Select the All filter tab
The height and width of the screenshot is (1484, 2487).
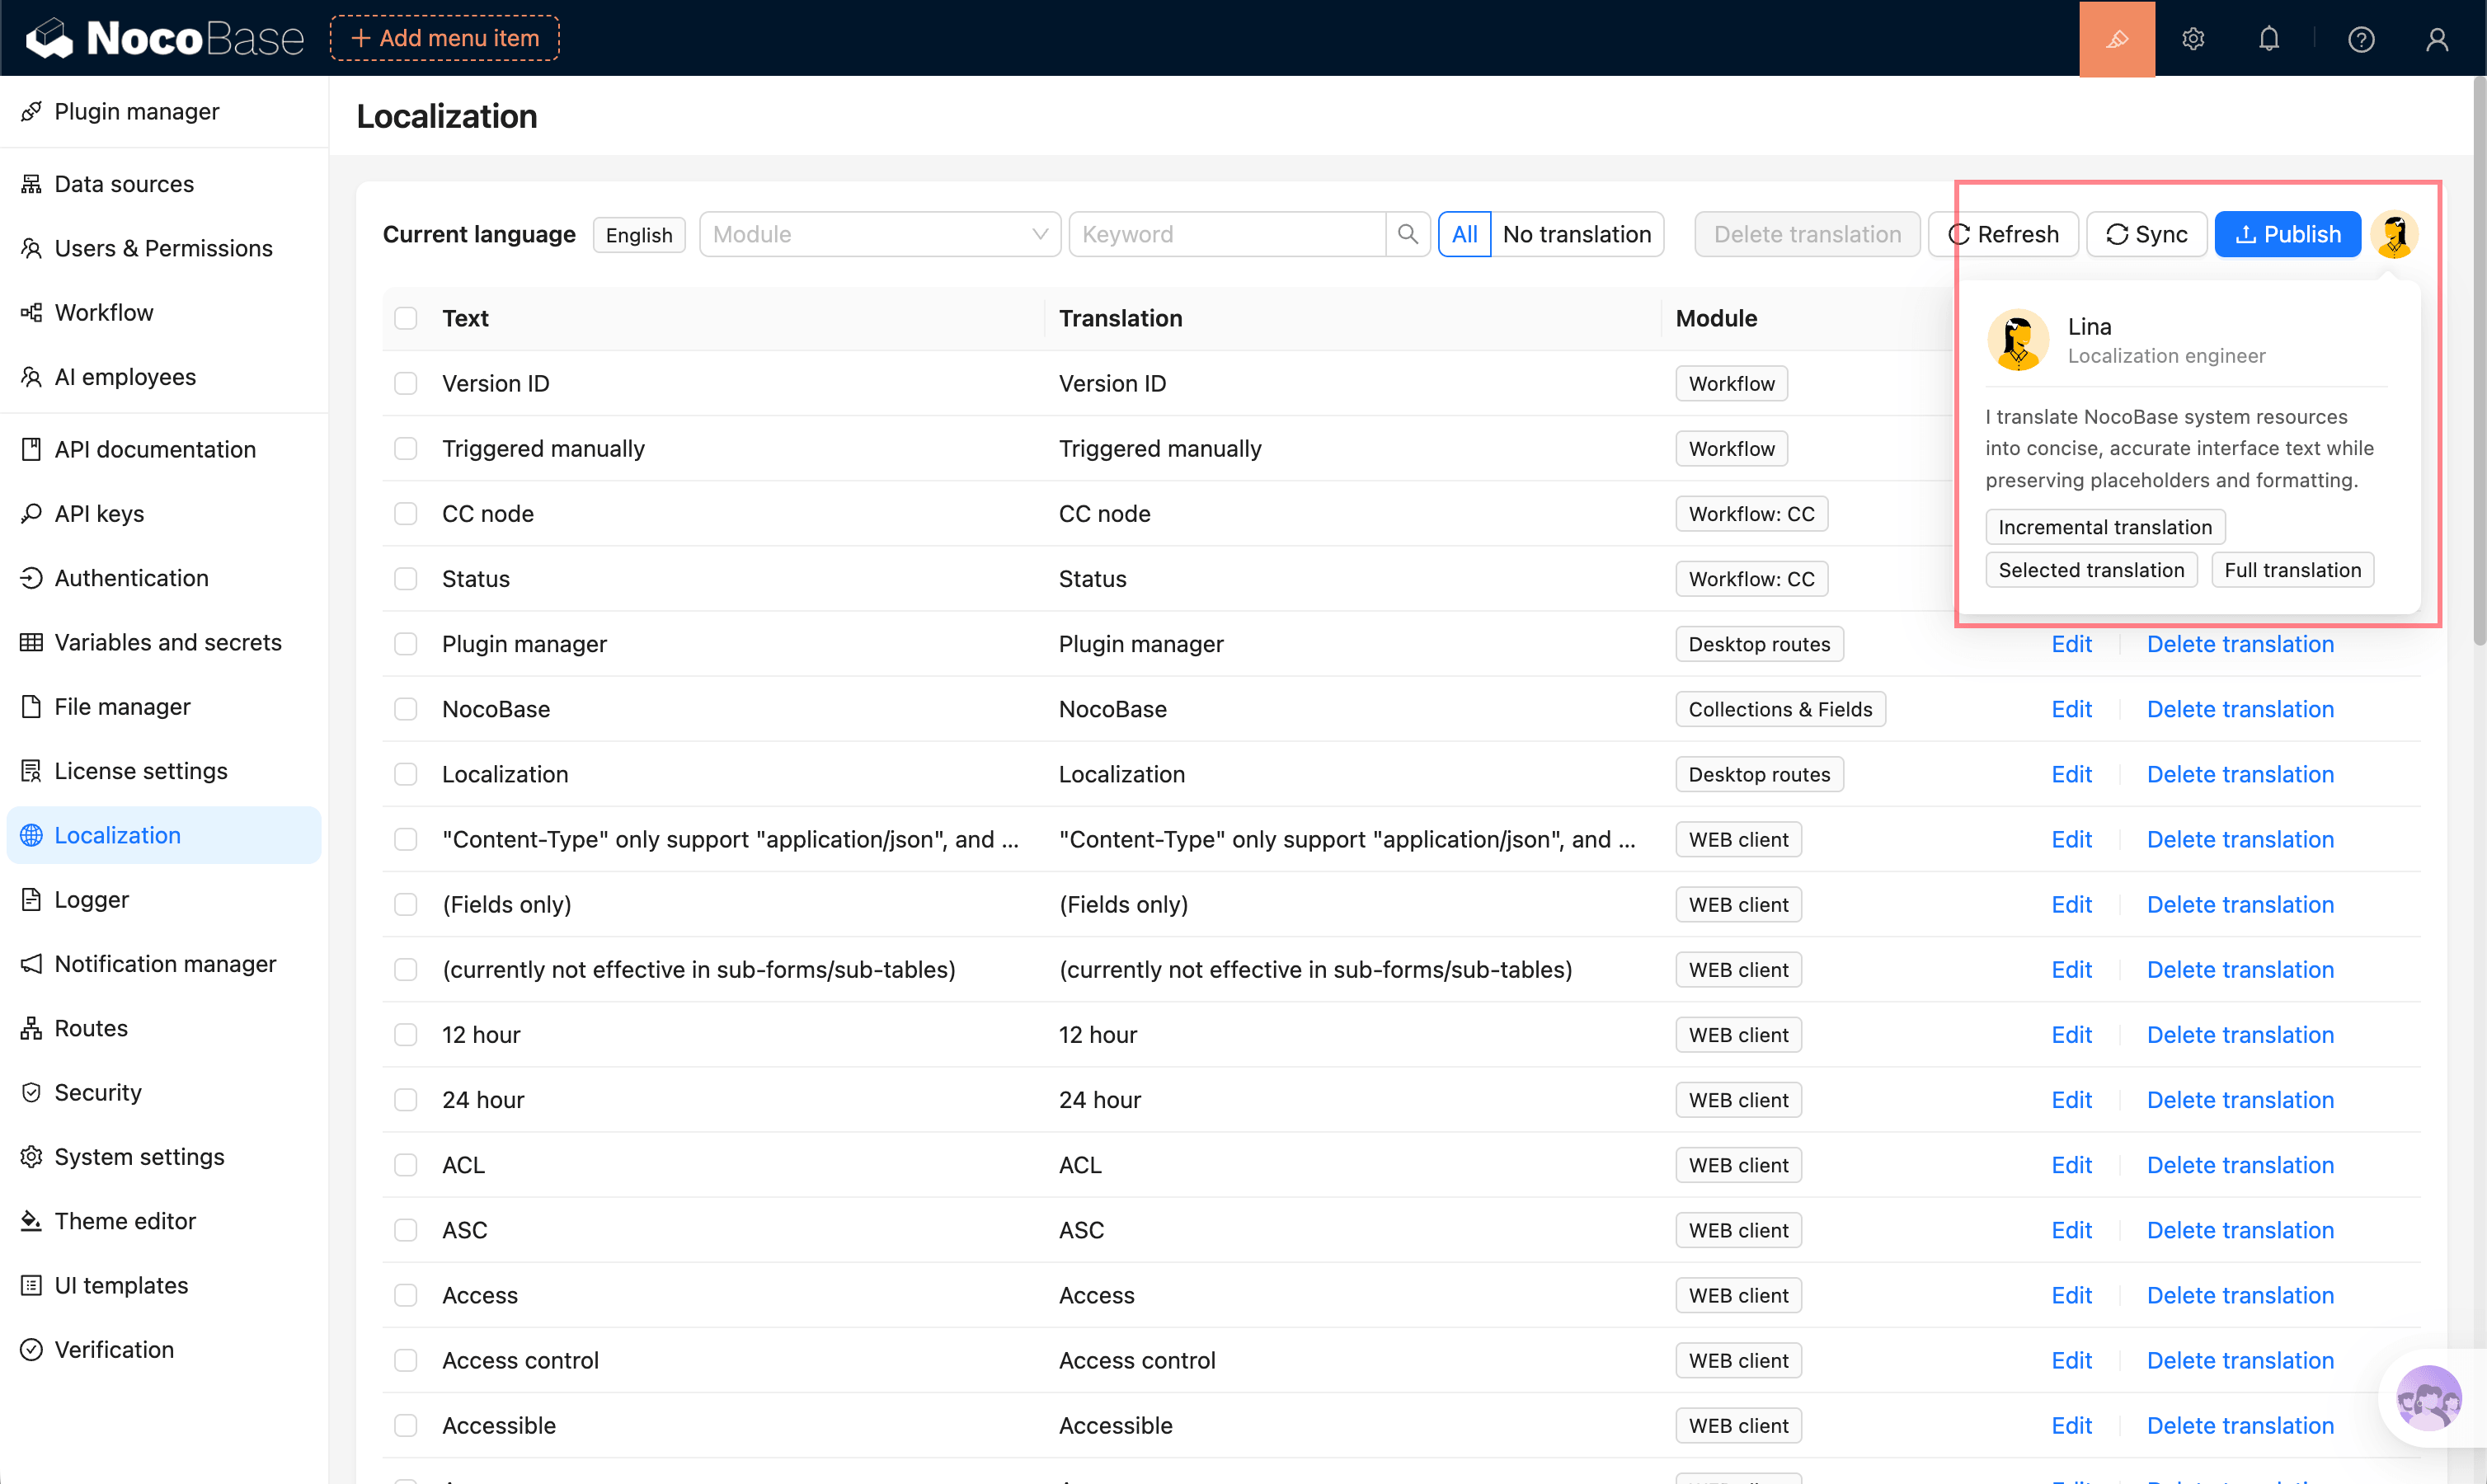(1464, 234)
